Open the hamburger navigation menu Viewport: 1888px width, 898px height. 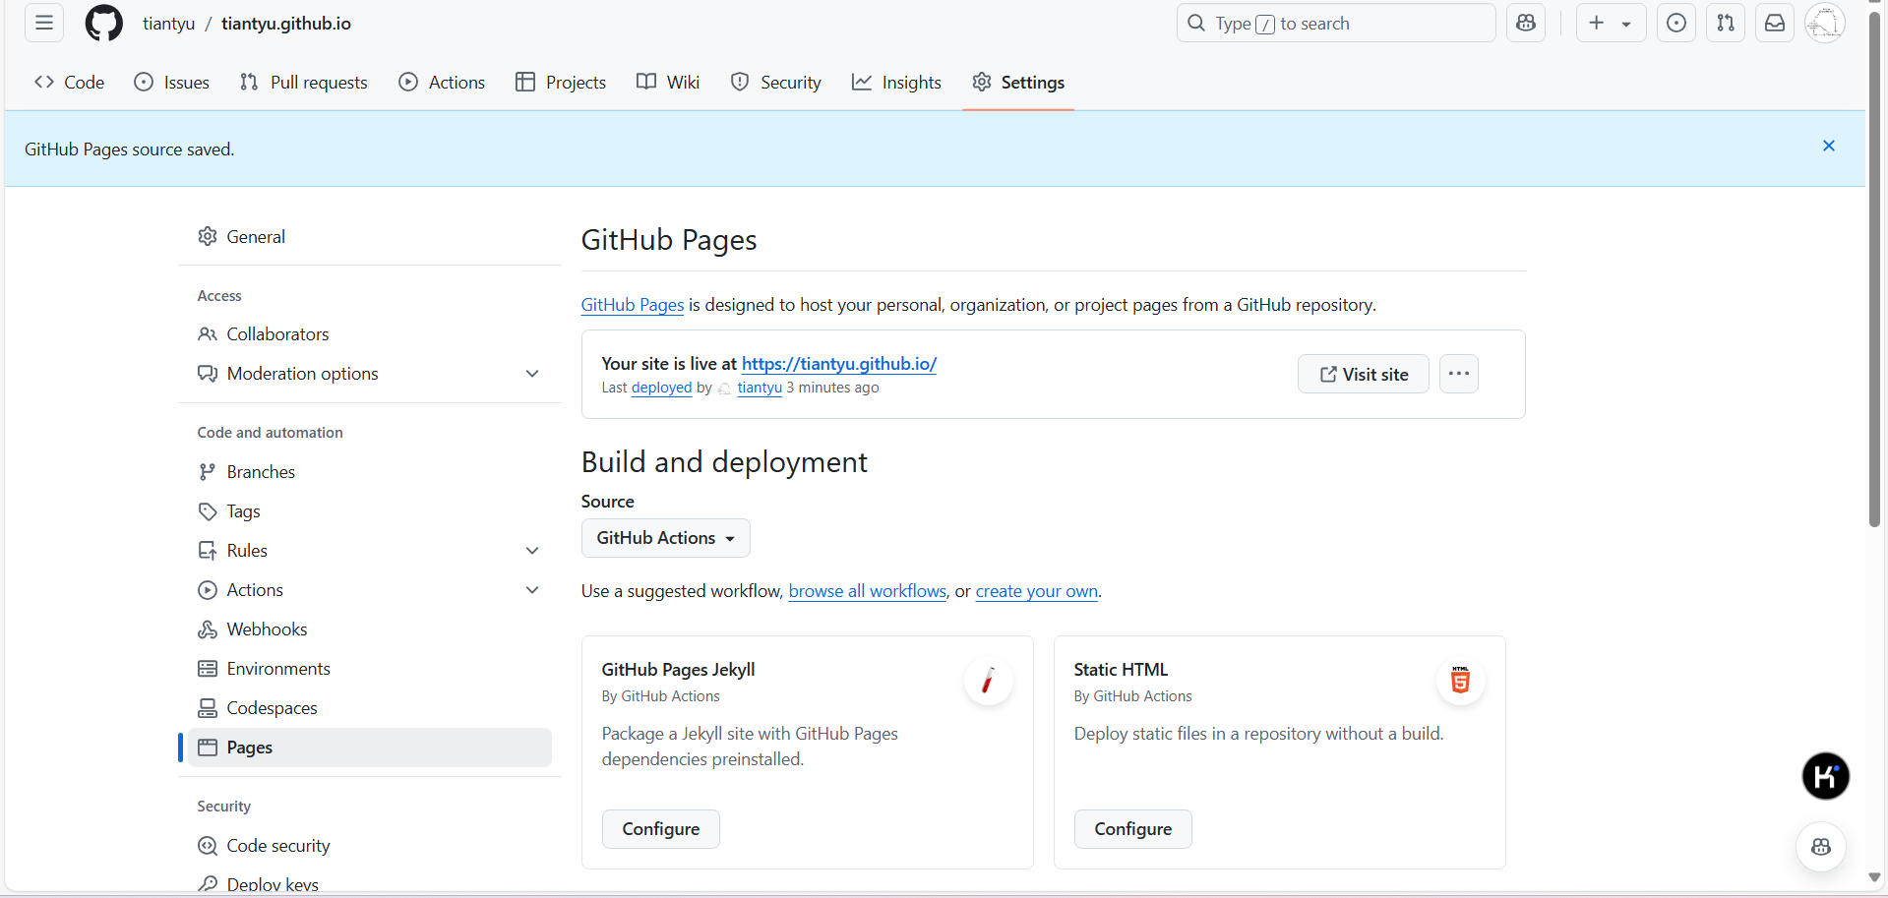[x=44, y=23]
